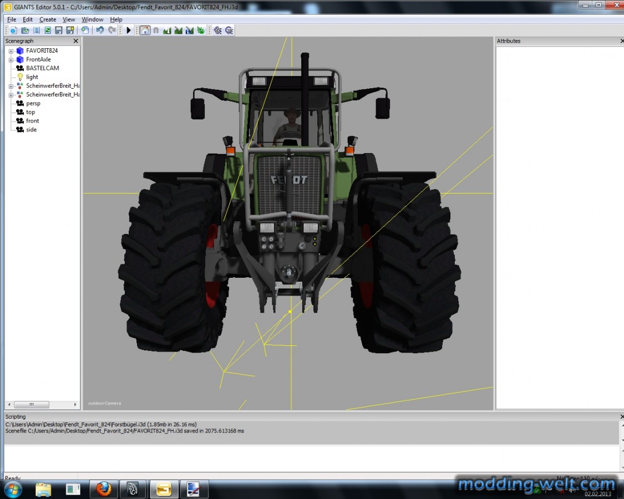Screen dimensions: 624x499
Task: Click the Scripting console input field
Action: click(x=311, y=459)
